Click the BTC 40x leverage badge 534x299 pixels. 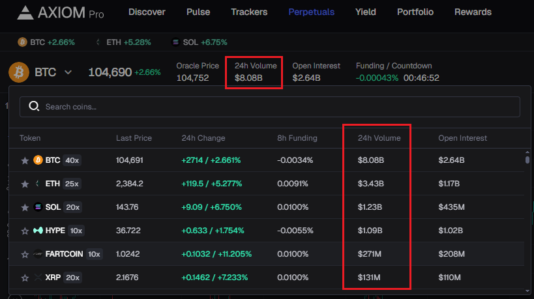coord(72,160)
